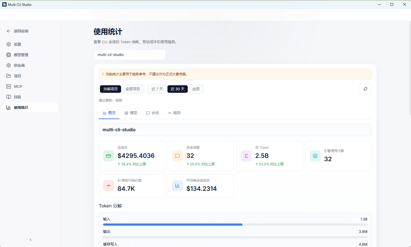Open the 概览 tab
This screenshot has height=247, width=411.
tap(109, 113)
